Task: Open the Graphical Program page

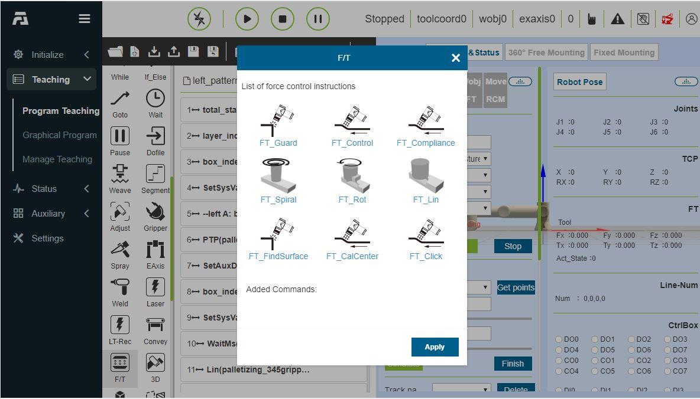Action: 60,135
